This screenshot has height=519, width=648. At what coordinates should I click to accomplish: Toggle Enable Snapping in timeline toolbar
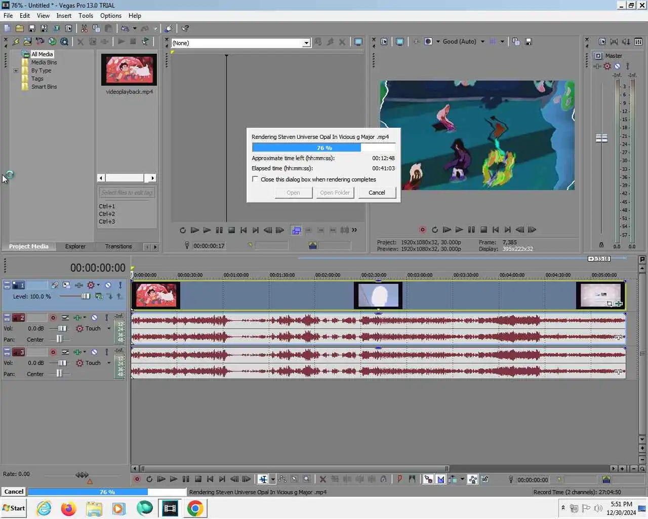[428, 479]
